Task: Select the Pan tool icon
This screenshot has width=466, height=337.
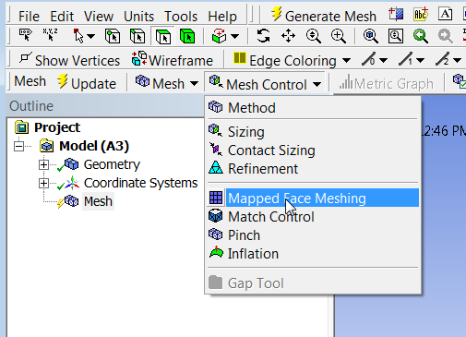Action: click(288, 36)
